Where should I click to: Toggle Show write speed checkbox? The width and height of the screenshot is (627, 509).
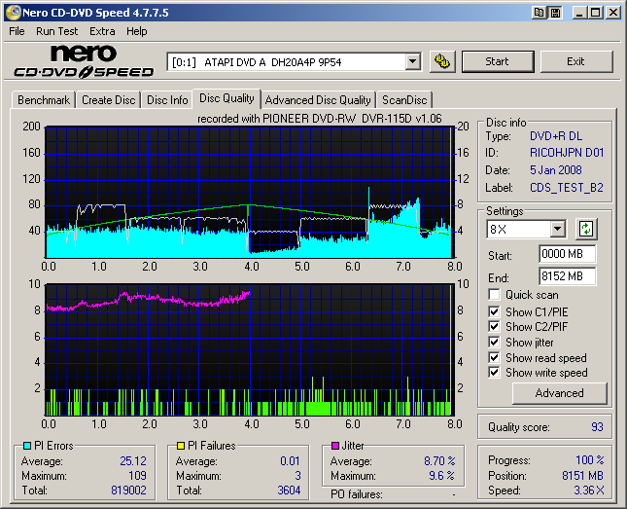(x=494, y=373)
